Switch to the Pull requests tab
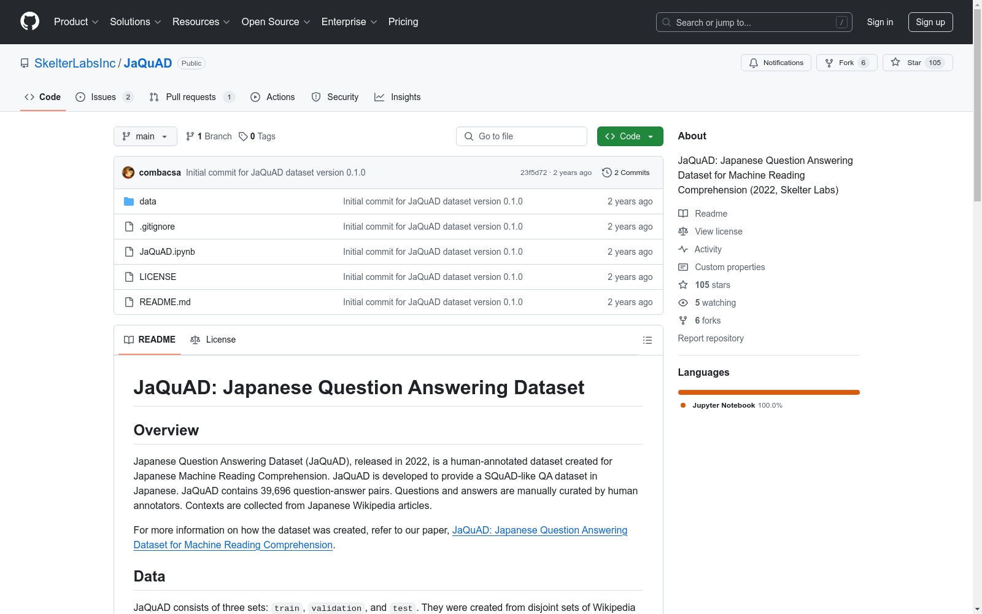The width and height of the screenshot is (982, 614). click(192, 97)
